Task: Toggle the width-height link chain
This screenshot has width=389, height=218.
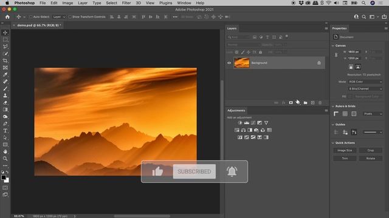Action: tap(336, 55)
